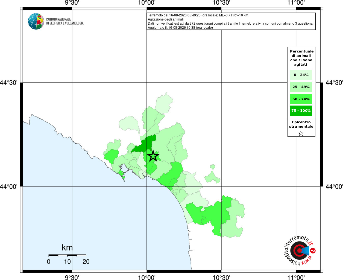Click the top axis label 10°00'
This screenshot has width=343, height=280.
click(147, 3)
